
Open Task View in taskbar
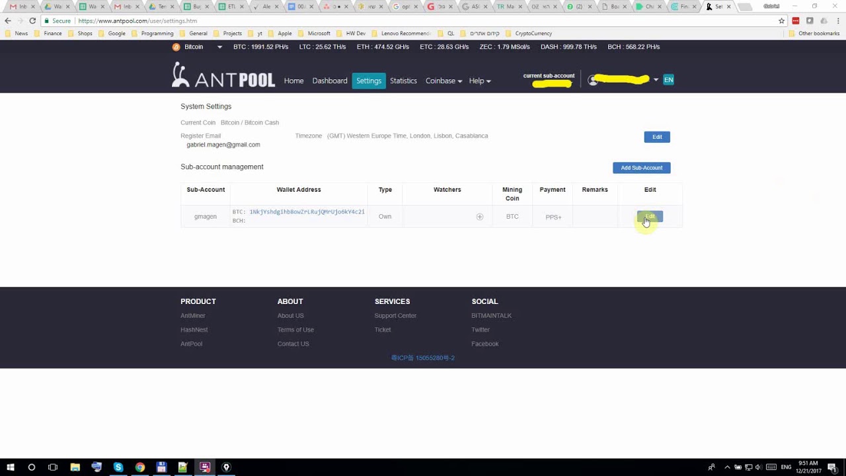(53, 467)
